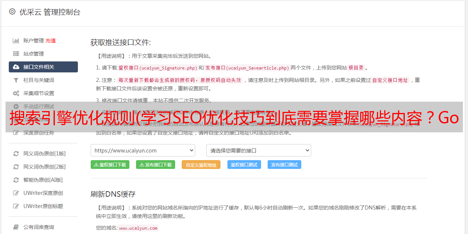
Task: Click the 自定义接口地址 highlighted label
Action: pyautogui.click(x=390, y=80)
